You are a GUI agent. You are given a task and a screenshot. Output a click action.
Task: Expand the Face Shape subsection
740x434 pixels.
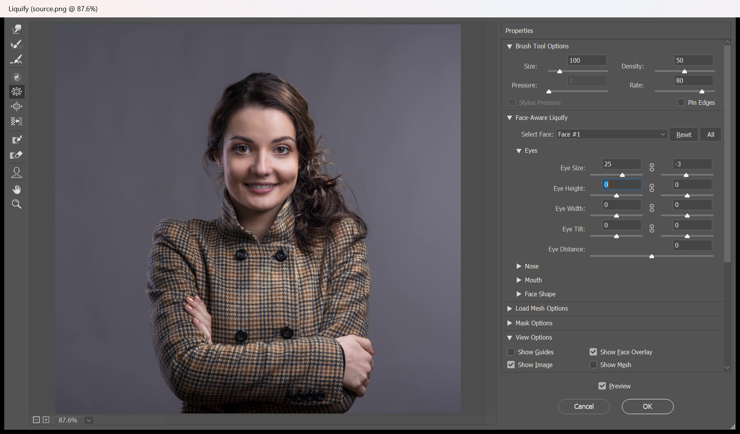coord(519,294)
